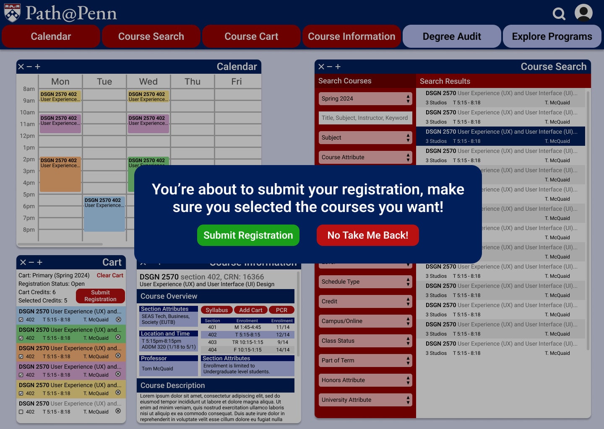Viewport: 604px width, 429px height.
Task: Close the Cart panel with its X
Action: tap(23, 262)
